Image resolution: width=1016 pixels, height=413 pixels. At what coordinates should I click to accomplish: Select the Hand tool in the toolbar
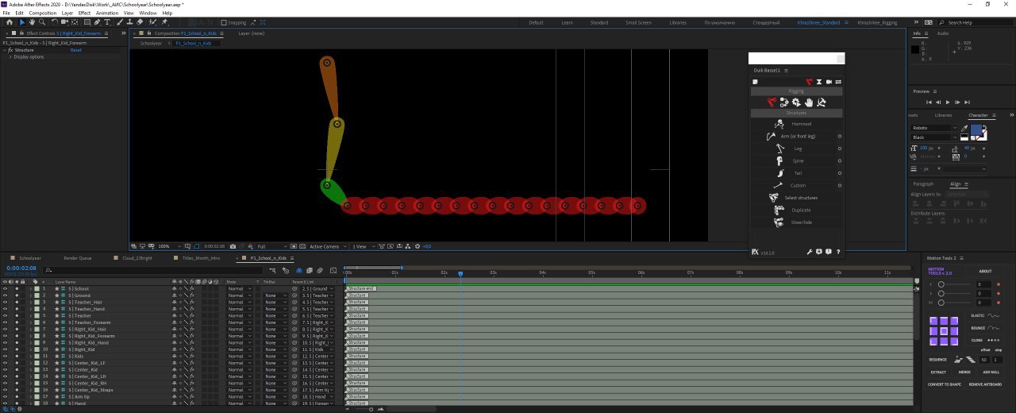pos(32,22)
